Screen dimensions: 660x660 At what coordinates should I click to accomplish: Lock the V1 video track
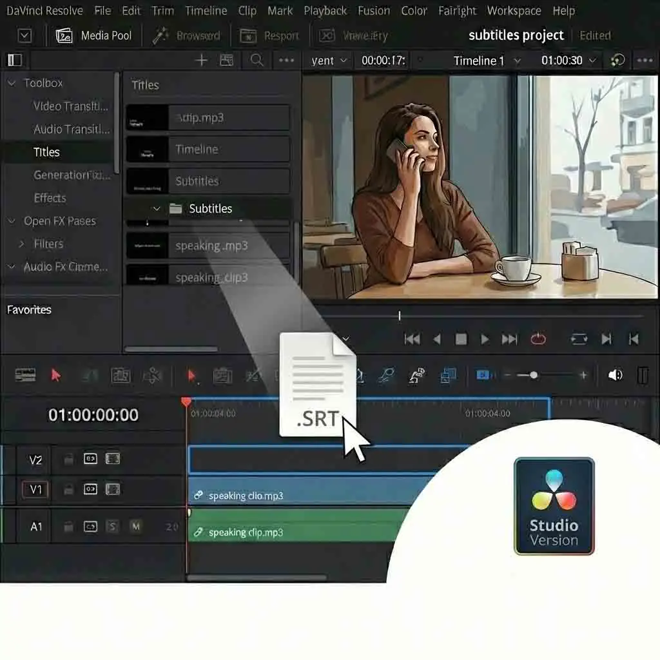[68, 490]
